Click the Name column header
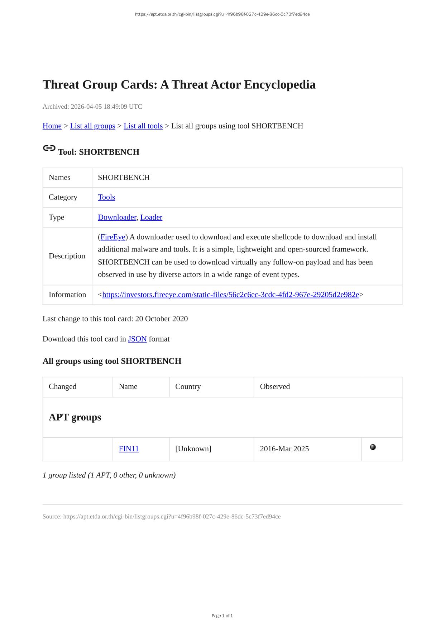Image resolution: width=445 pixels, height=630 pixels. tap(128, 387)
